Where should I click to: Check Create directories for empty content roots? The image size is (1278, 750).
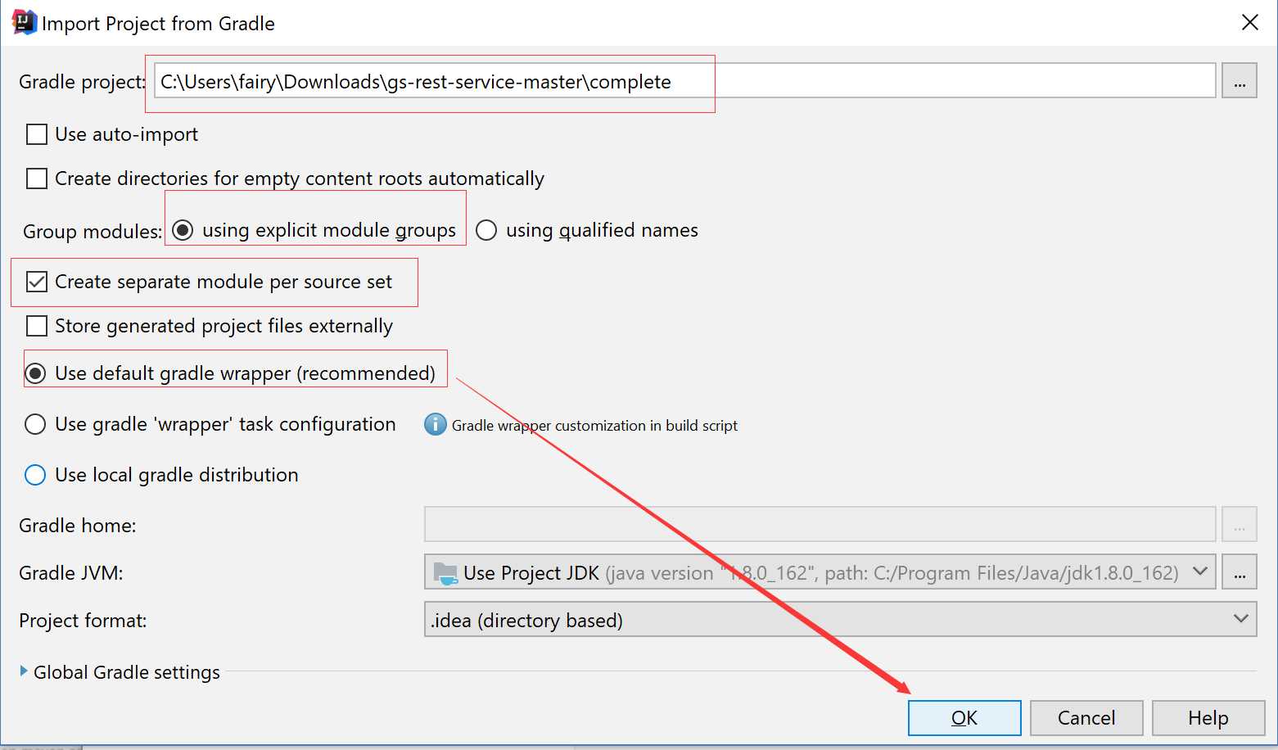(x=37, y=178)
